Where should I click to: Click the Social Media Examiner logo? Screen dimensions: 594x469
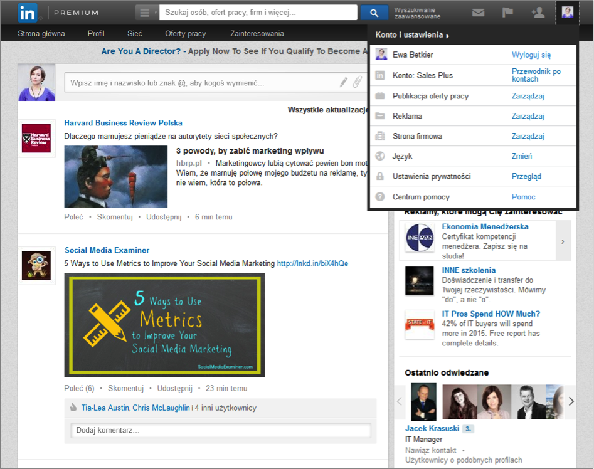(x=36, y=265)
